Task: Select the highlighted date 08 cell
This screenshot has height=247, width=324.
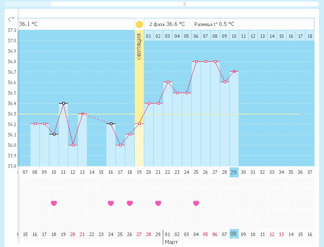Action: [234, 234]
